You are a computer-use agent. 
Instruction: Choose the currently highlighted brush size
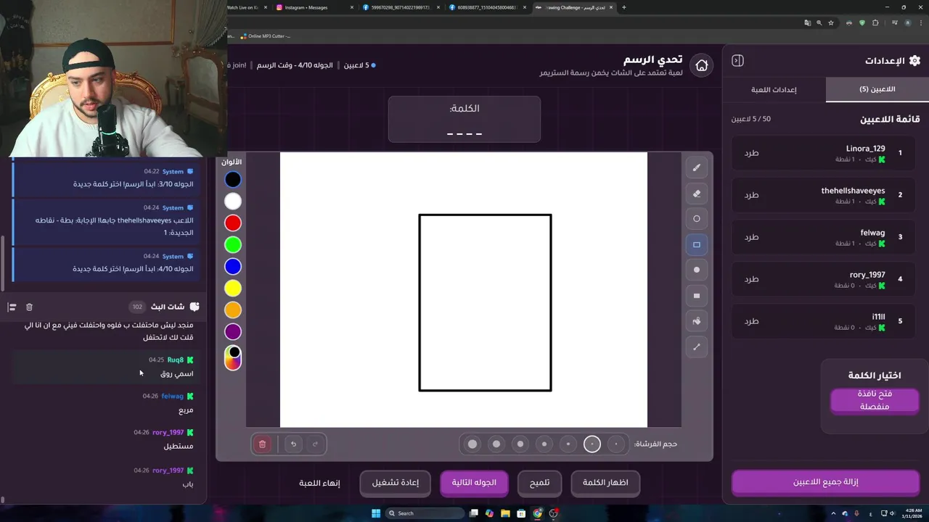tap(592, 444)
